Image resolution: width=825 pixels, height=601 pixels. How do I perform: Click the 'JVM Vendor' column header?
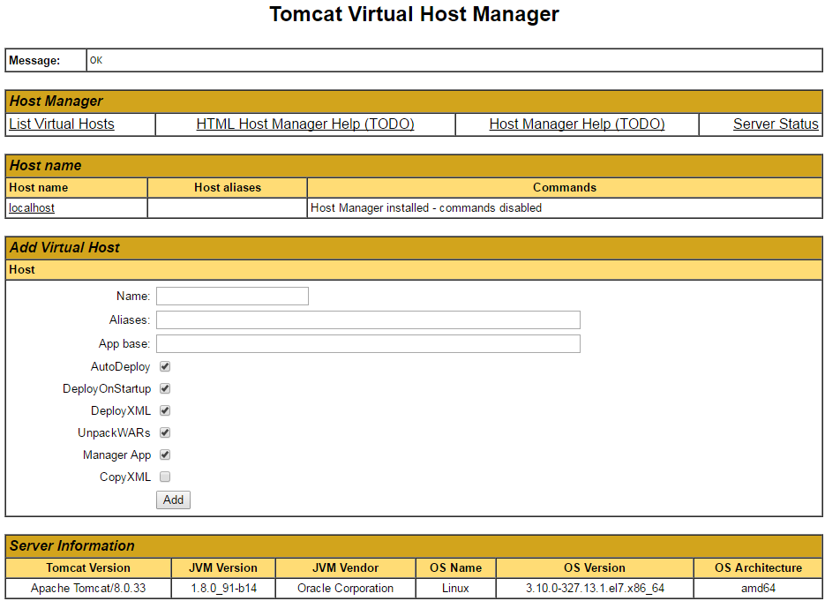pyautogui.click(x=345, y=567)
